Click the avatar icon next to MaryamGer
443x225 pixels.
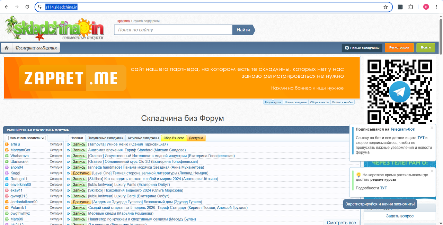[7, 150]
